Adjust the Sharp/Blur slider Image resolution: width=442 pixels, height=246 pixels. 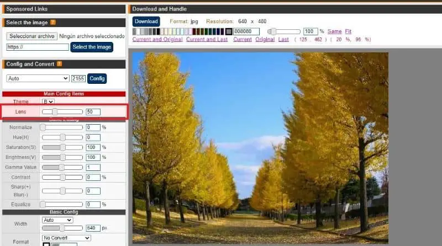(x=62, y=191)
